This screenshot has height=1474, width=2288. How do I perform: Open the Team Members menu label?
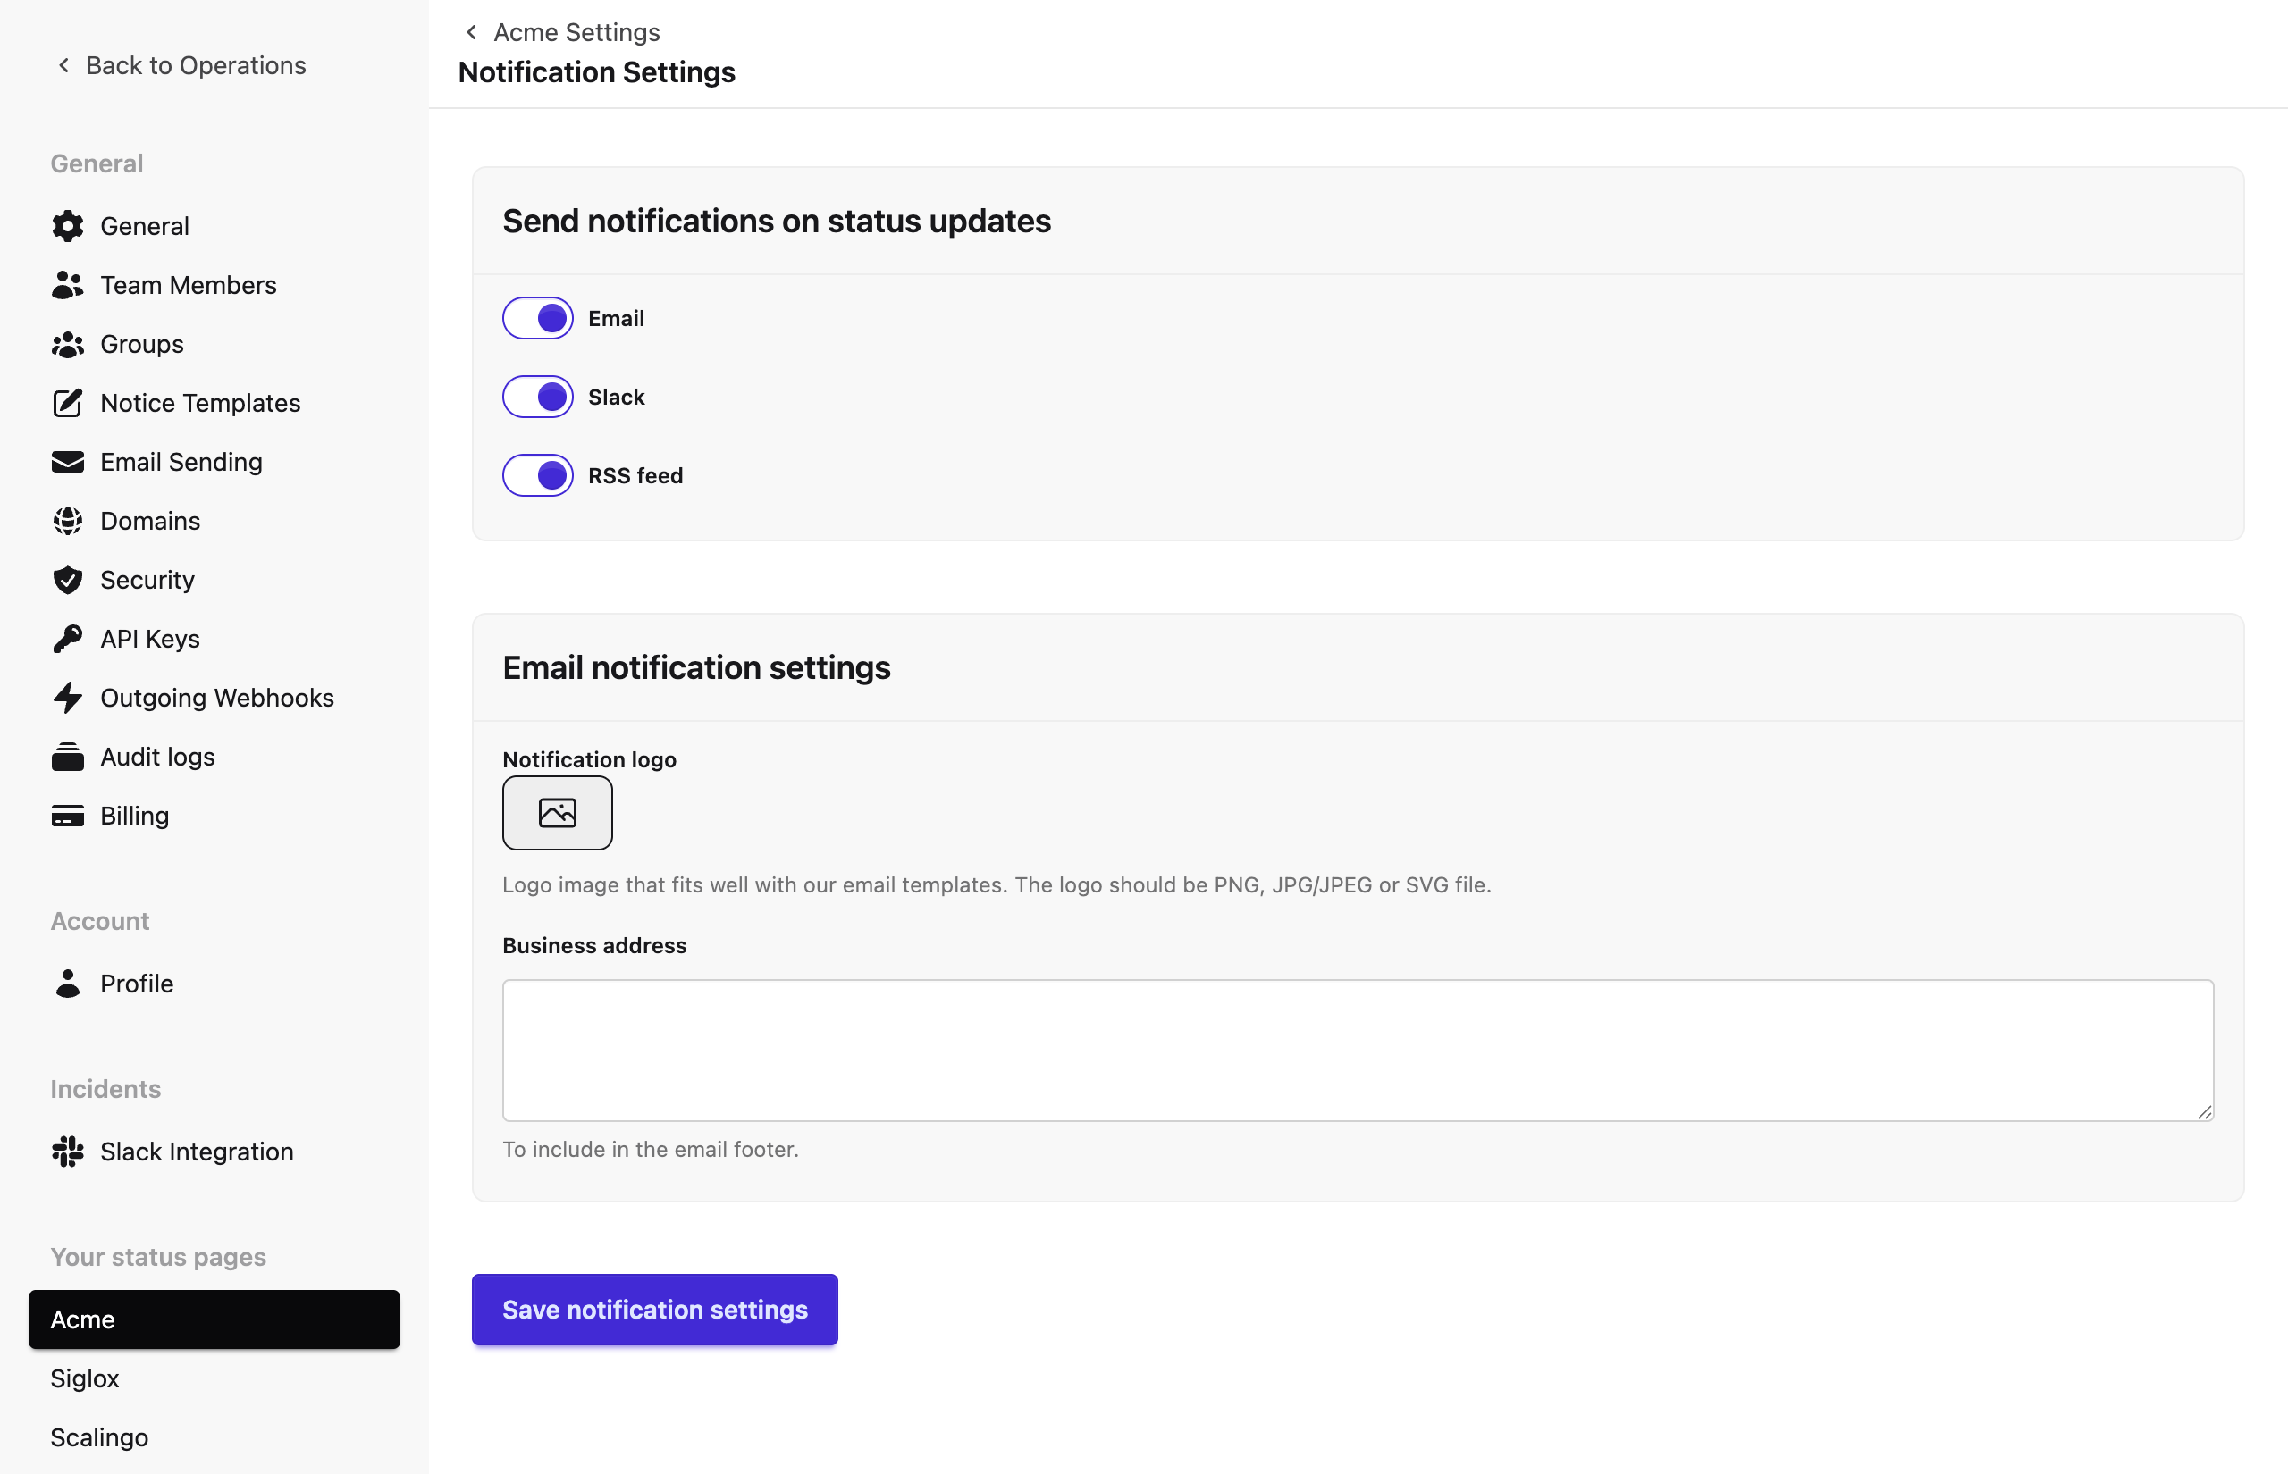coord(188,285)
